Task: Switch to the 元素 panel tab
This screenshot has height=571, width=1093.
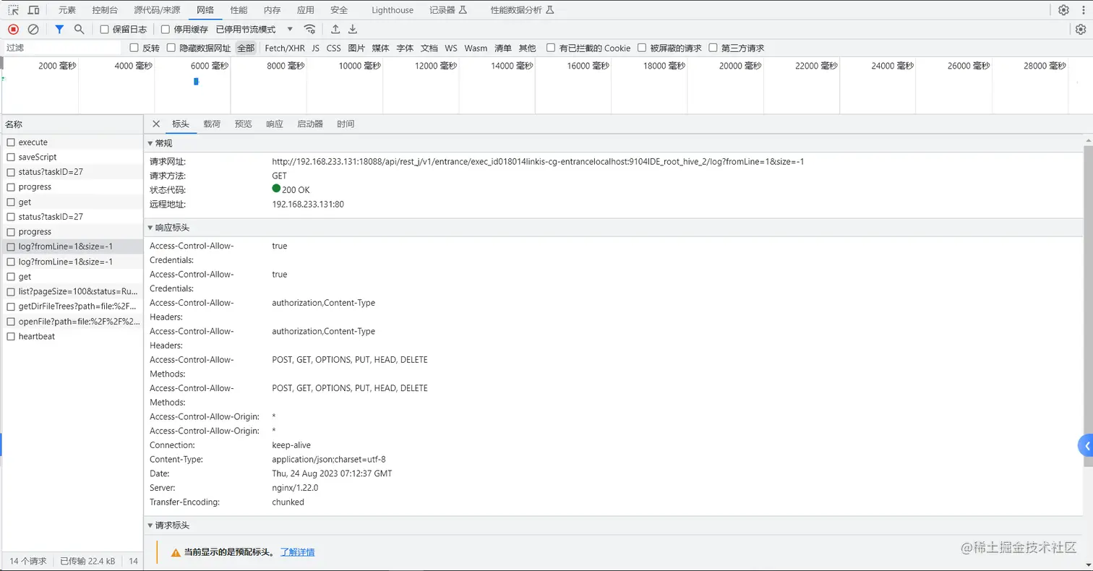Action: tap(67, 10)
